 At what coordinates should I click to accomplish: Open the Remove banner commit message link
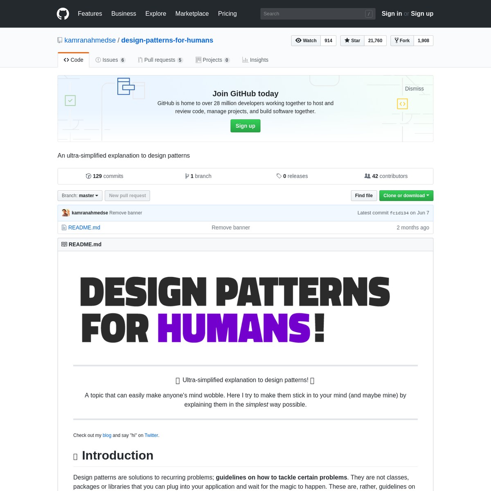pos(126,213)
